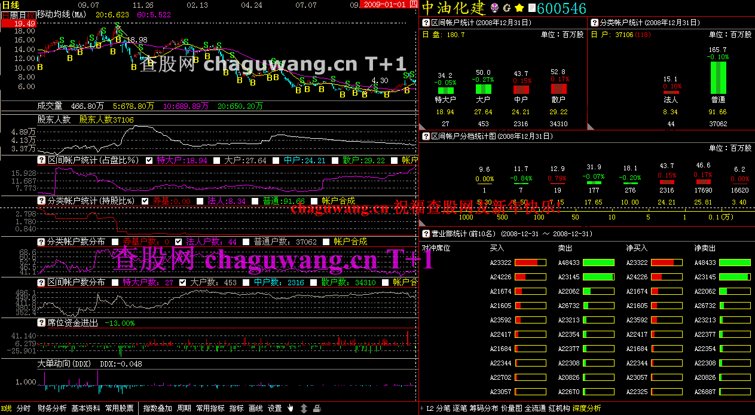This screenshot has width=755, height=415.
Task: Switch to the 分时 tab
Action: 24,408
